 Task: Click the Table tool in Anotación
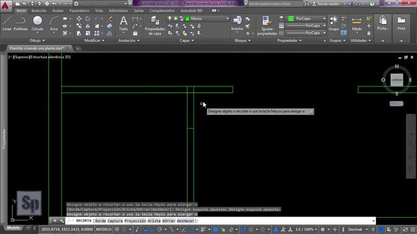point(135,34)
